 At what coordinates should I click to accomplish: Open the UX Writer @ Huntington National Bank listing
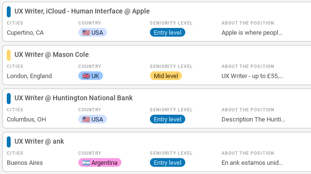[74, 98]
